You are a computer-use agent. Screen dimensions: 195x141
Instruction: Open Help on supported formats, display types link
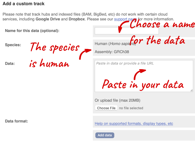(134, 124)
